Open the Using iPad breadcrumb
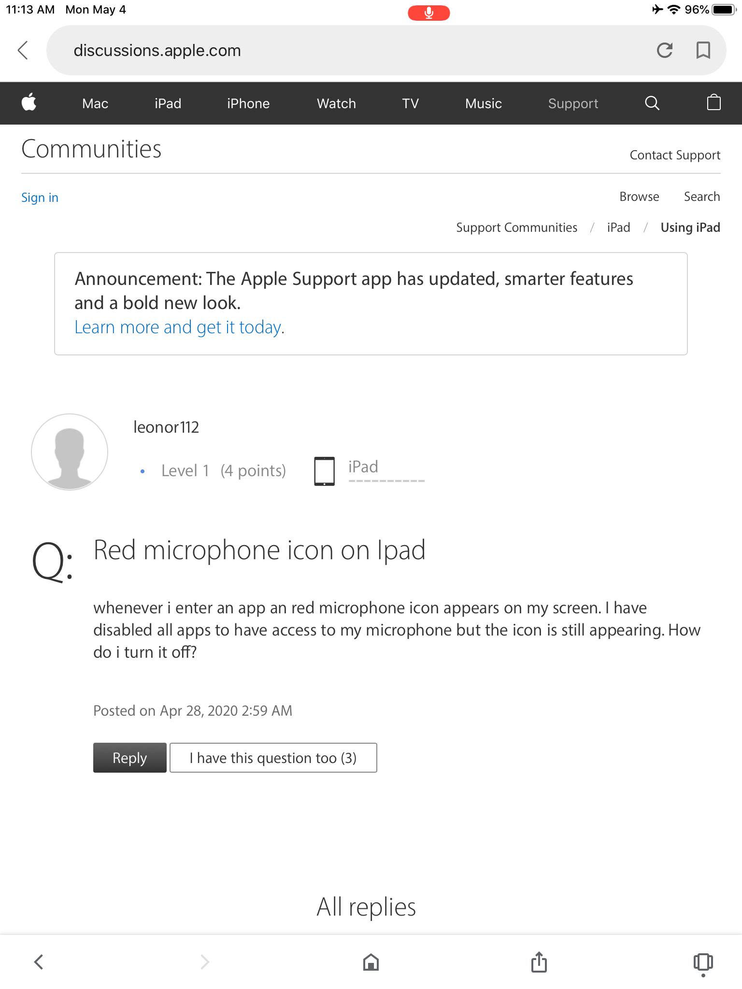Image resolution: width=742 pixels, height=989 pixels. (x=690, y=227)
